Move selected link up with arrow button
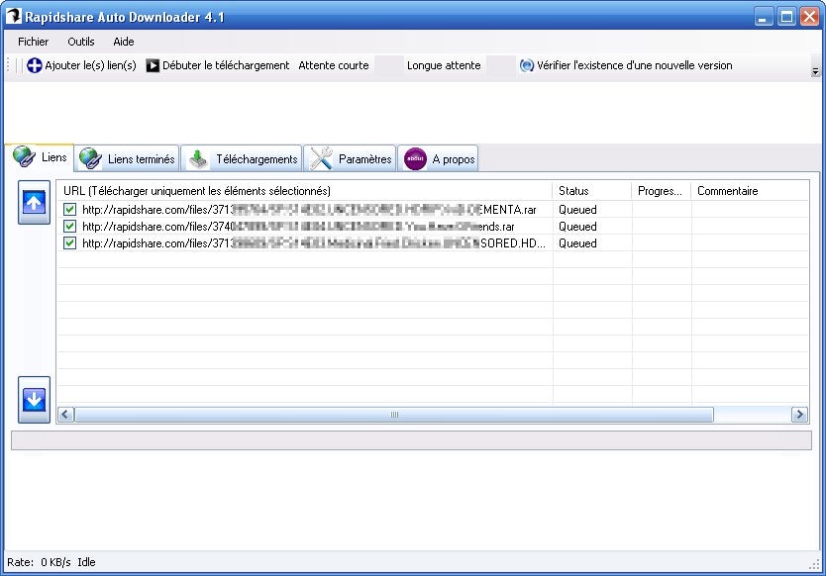The height and width of the screenshot is (576, 826). click(35, 202)
